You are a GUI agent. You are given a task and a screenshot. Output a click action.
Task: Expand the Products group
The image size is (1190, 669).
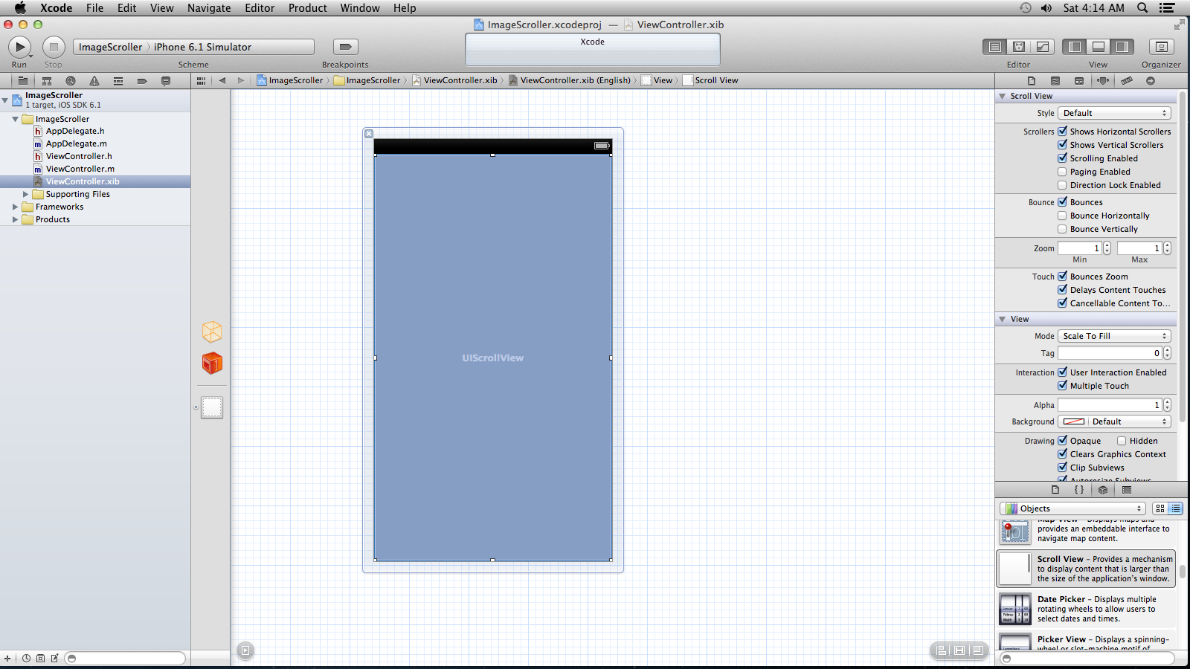tap(15, 219)
